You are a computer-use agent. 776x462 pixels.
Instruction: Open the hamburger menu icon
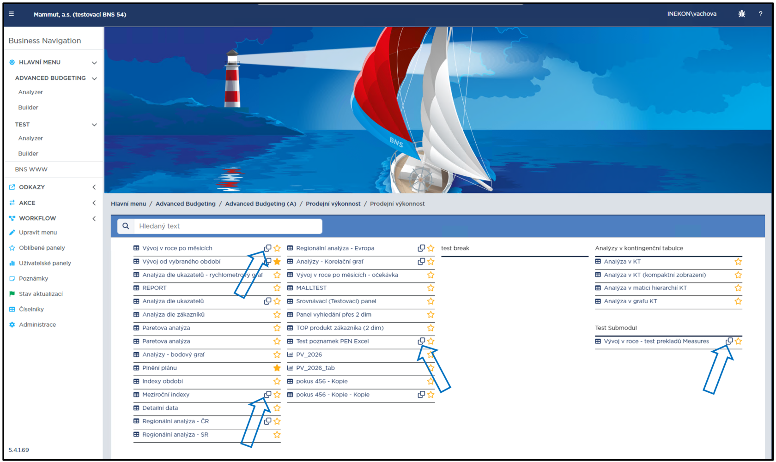point(12,14)
